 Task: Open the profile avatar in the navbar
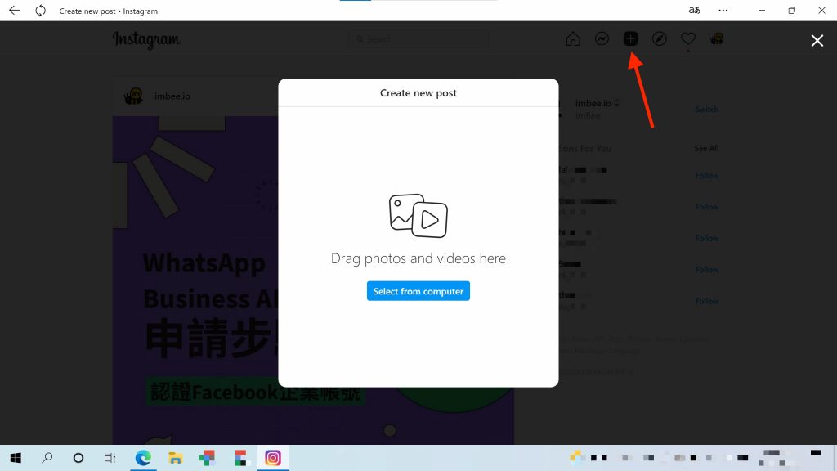pos(716,39)
